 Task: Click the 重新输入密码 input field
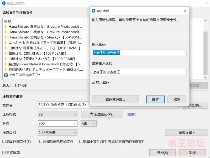click(x=139, y=72)
